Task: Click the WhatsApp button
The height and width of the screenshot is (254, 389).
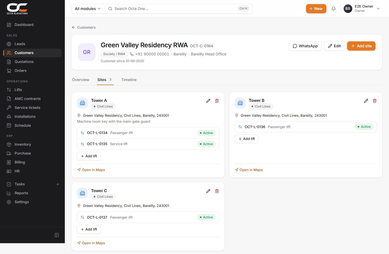Action: 305,46
